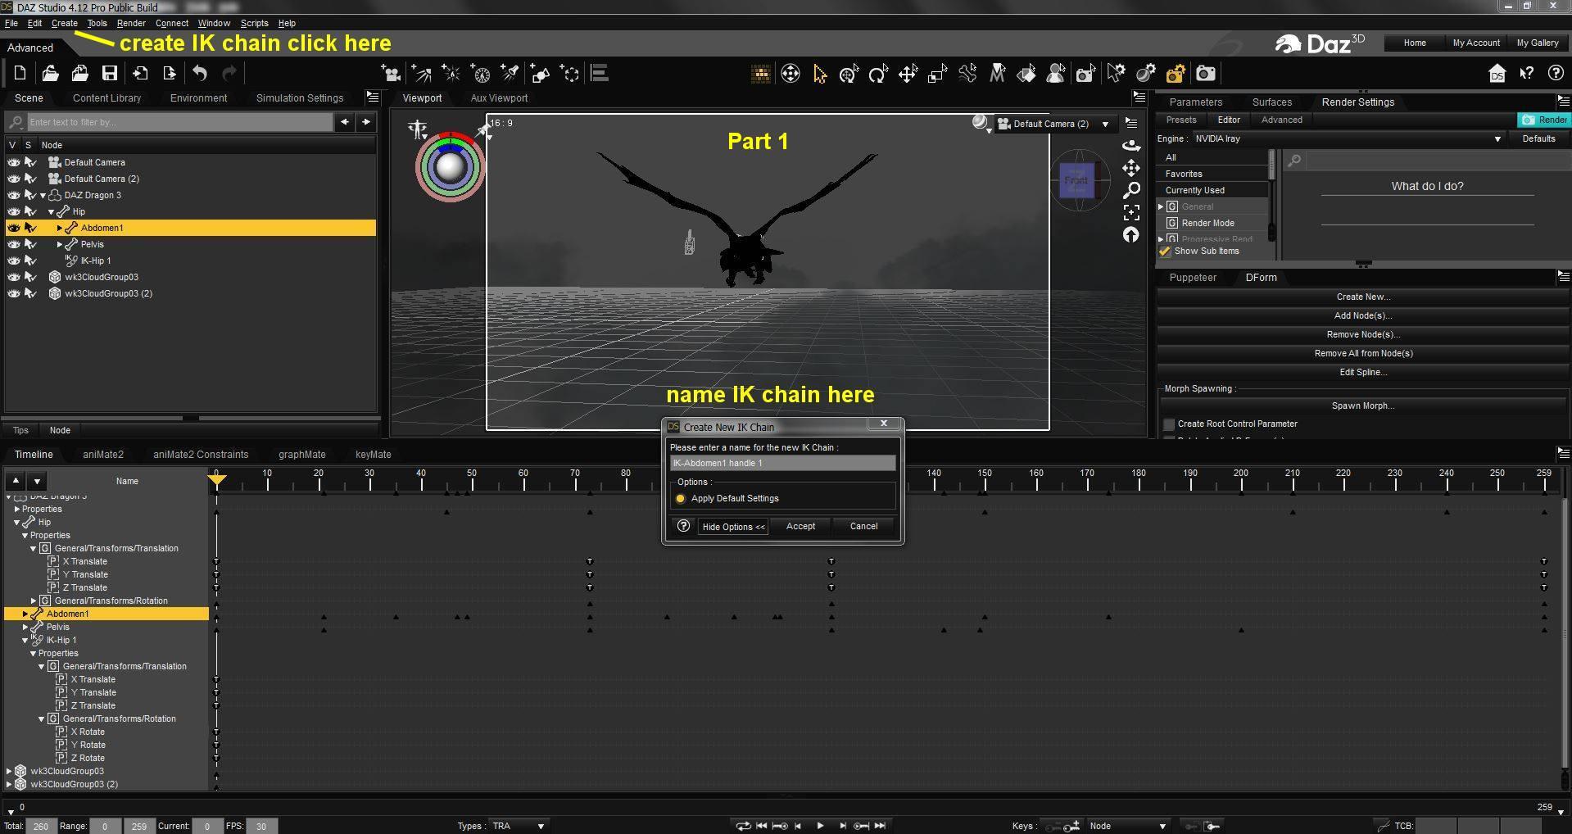Click the timeline Play button
1572x834 pixels.
(x=820, y=826)
